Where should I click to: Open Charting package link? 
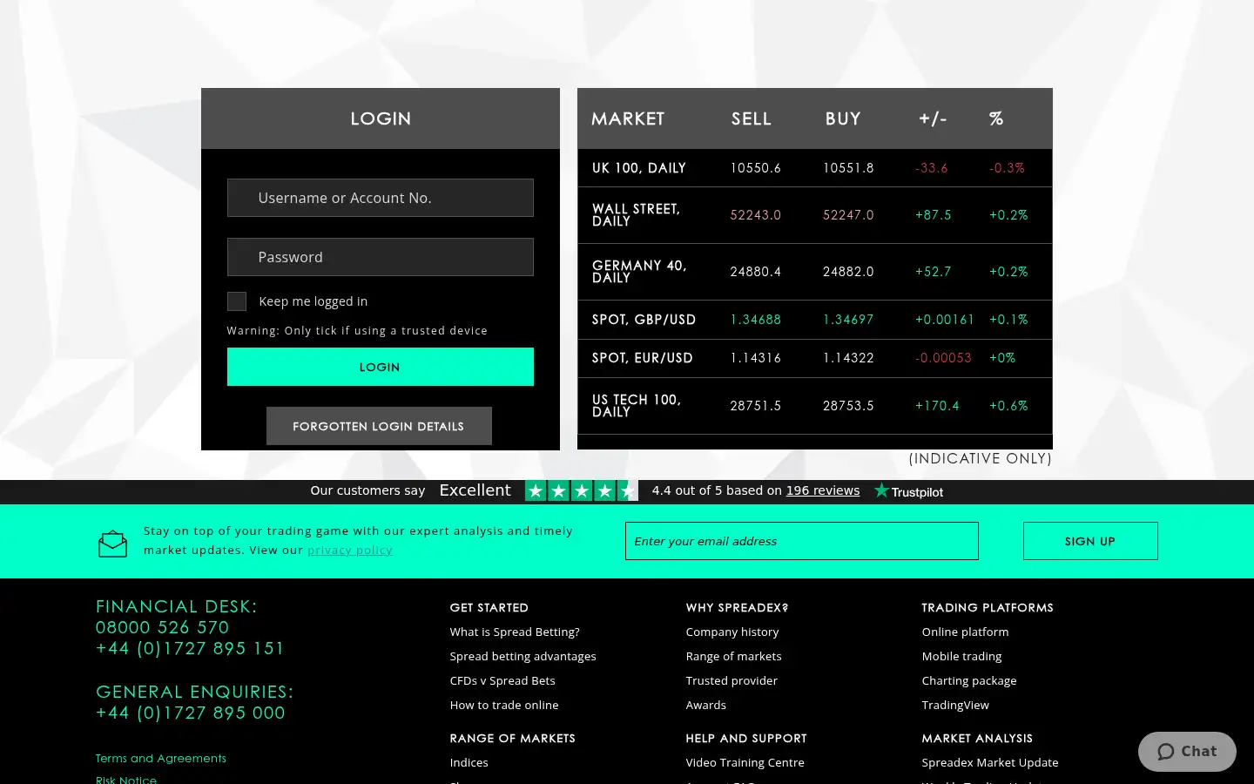pyautogui.click(x=969, y=680)
